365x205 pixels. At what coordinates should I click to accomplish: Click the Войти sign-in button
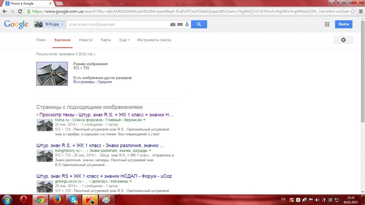[343, 24]
